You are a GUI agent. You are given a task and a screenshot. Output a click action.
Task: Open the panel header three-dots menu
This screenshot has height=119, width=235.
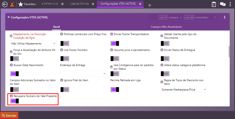point(225,17)
